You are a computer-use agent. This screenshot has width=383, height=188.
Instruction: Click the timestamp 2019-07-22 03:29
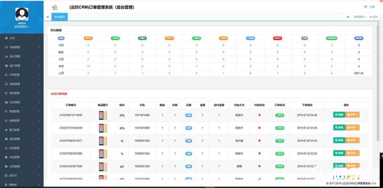click(307, 128)
